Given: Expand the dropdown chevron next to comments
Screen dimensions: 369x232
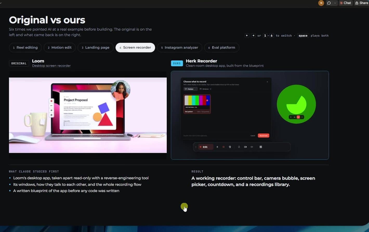Looking at the screenshot, I should tap(335, 3).
